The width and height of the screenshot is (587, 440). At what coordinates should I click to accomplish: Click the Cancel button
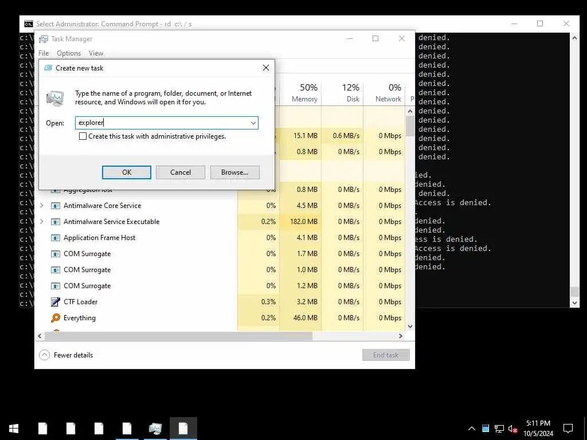click(x=181, y=172)
